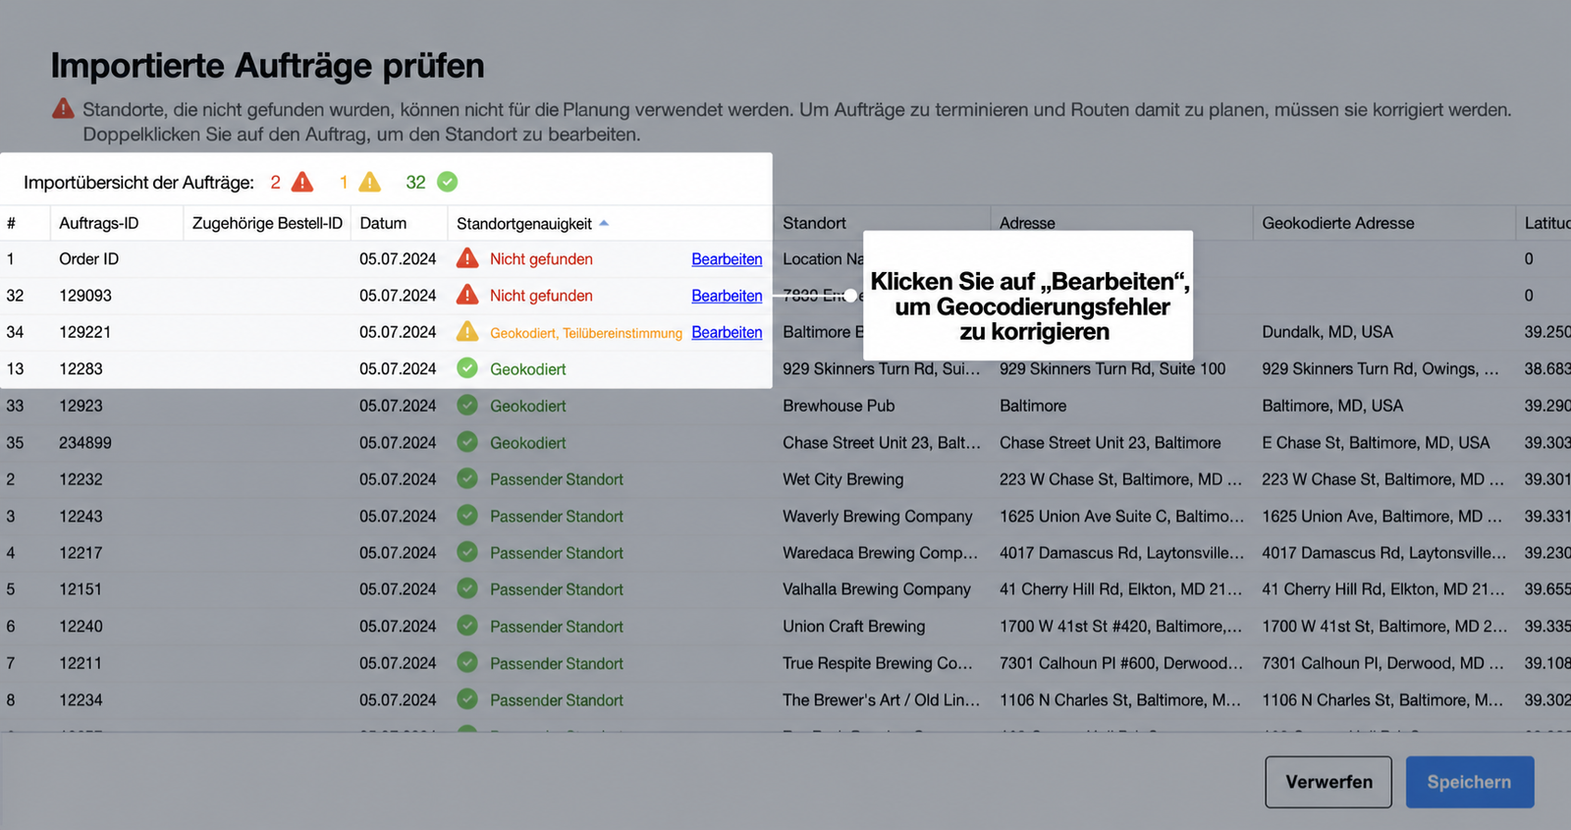Sort by the Auftrags-ID column header

99,223
